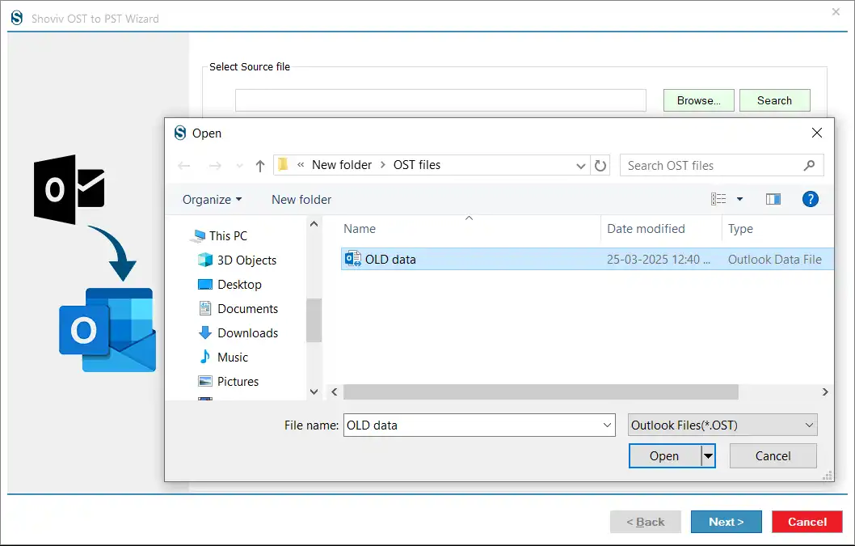855x546 pixels.
Task: Open Music in navigation pane
Action: 223,357
